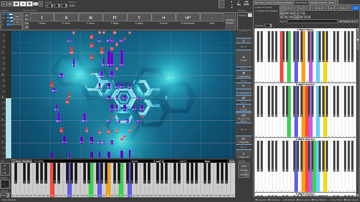
Task: Toggle sharp/flat notation blue button
Action: [x=356, y=8]
